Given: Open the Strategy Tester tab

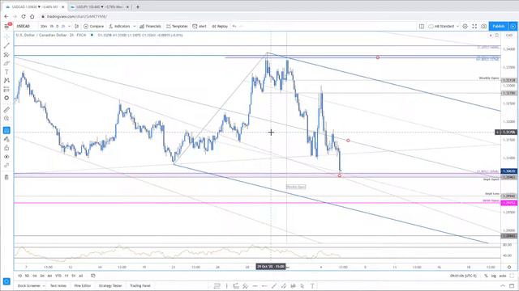Looking at the screenshot, I should coord(110,285).
